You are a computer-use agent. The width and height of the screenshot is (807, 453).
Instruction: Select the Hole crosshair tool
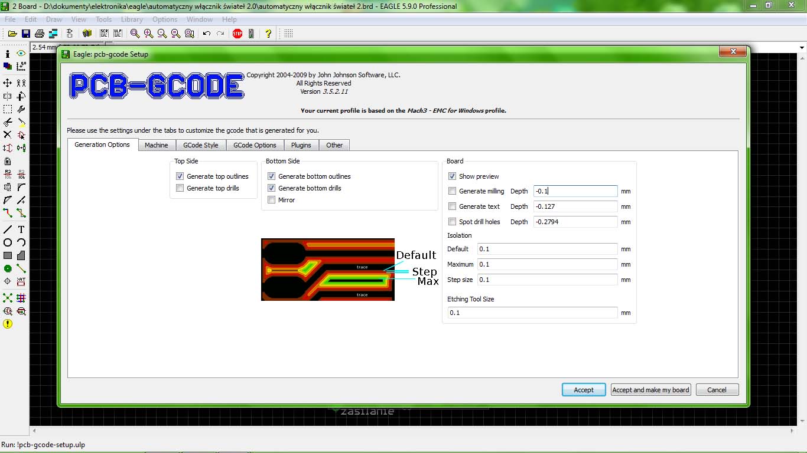pyautogui.click(x=8, y=281)
